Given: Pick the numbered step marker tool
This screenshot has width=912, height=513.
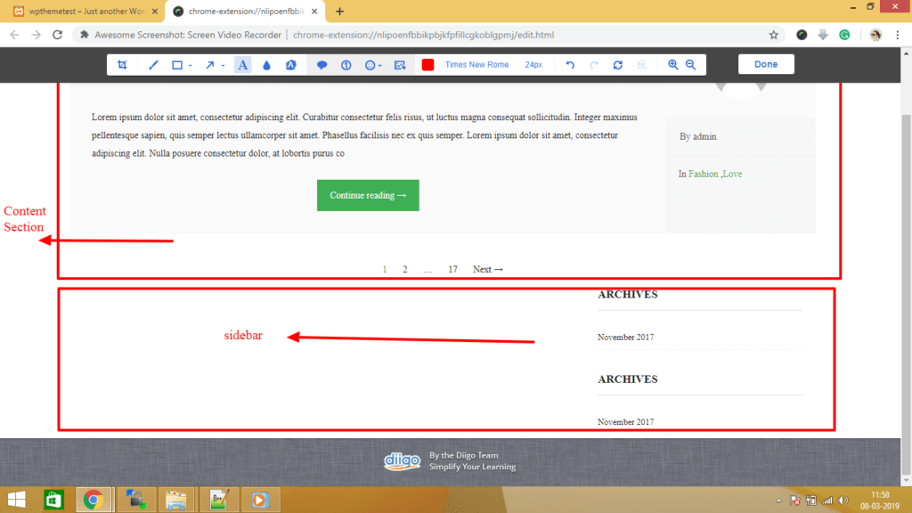Looking at the screenshot, I should pyautogui.click(x=346, y=64).
